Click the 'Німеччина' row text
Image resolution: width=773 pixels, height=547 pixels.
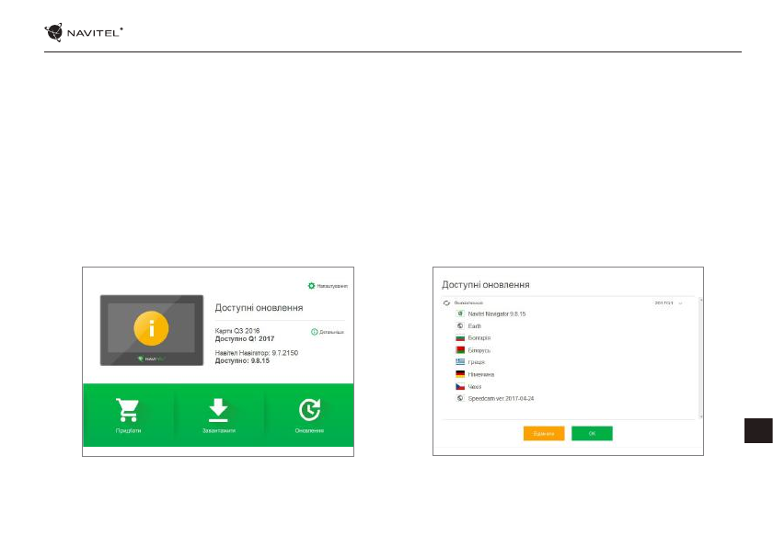(481, 375)
